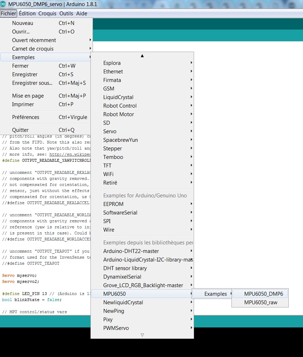This screenshot has width=303, height=357.
Task: Expand Firmata examples submenu
Action: 142,80
